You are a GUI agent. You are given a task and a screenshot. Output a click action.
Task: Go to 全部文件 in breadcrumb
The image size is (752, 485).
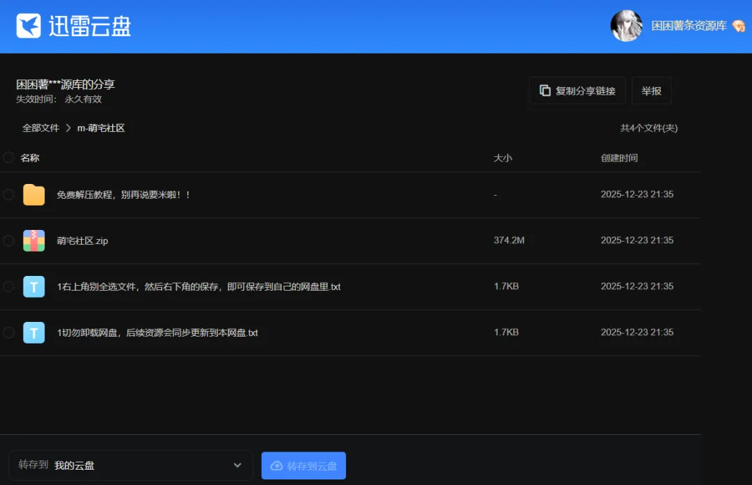tap(41, 128)
